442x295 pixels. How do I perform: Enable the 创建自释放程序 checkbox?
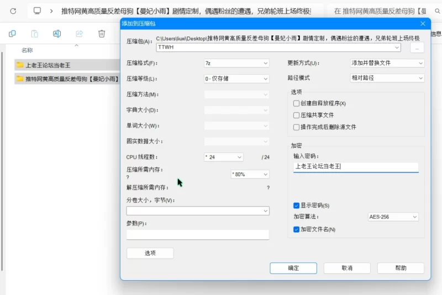pyautogui.click(x=297, y=103)
